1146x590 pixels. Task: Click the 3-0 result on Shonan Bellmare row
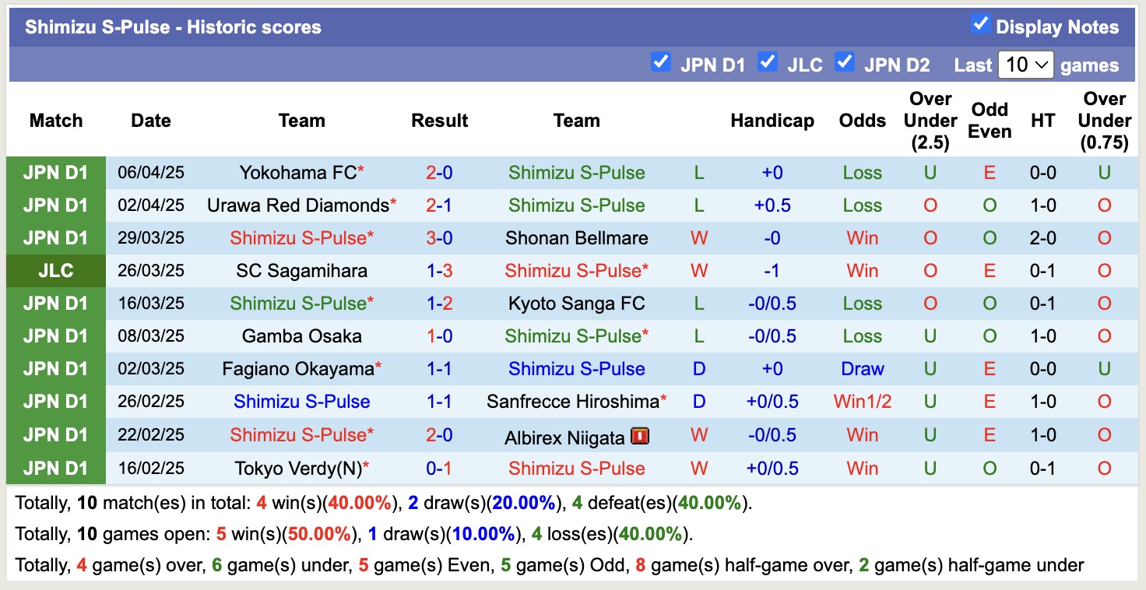coord(440,238)
